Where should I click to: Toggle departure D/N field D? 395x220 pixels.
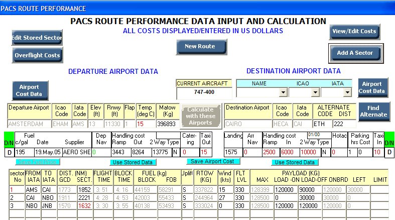pyautogui.click(x=10, y=153)
